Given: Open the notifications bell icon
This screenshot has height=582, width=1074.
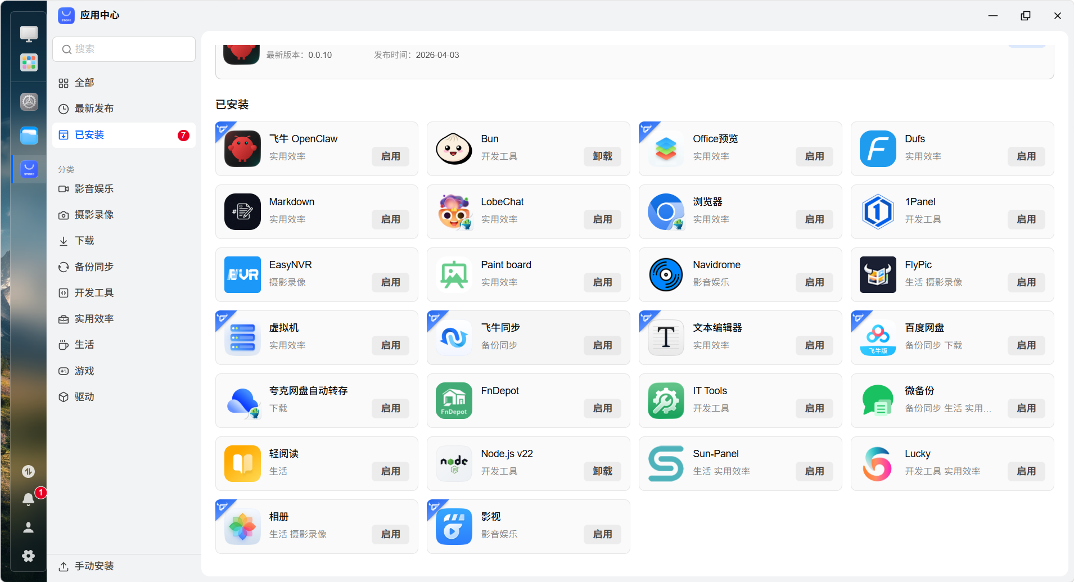Looking at the screenshot, I should tap(28, 499).
